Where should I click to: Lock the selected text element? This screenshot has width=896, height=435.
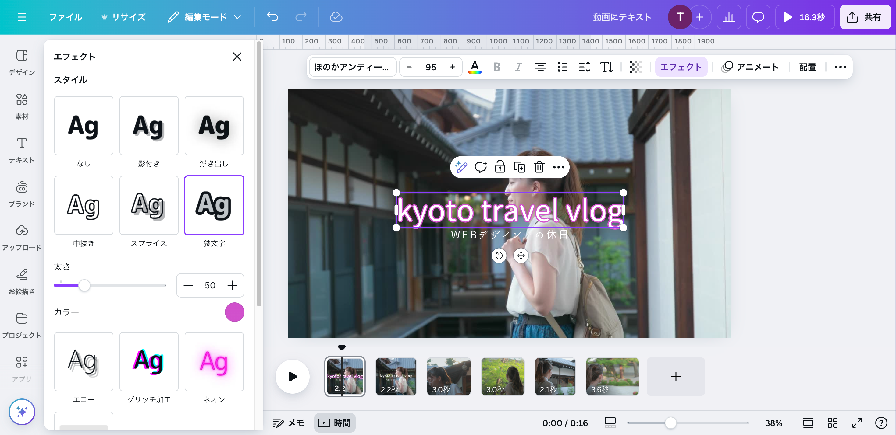[x=500, y=167]
